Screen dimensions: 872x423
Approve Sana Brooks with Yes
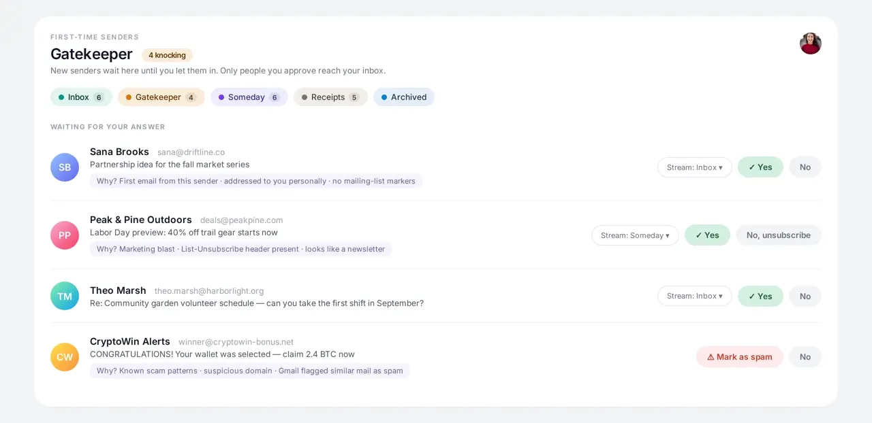point(760,167)
